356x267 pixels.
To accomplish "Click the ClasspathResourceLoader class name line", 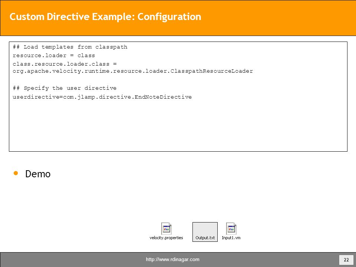I will [133, 71].
